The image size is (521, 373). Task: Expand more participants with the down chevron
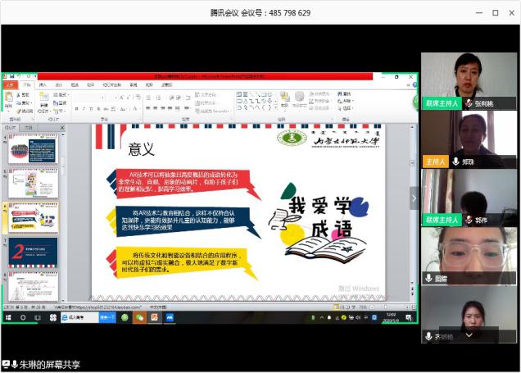point(469,334)
